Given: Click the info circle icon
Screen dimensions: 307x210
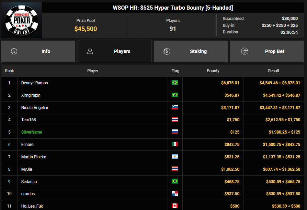Looking at the screenshot, I should (14, 51).
